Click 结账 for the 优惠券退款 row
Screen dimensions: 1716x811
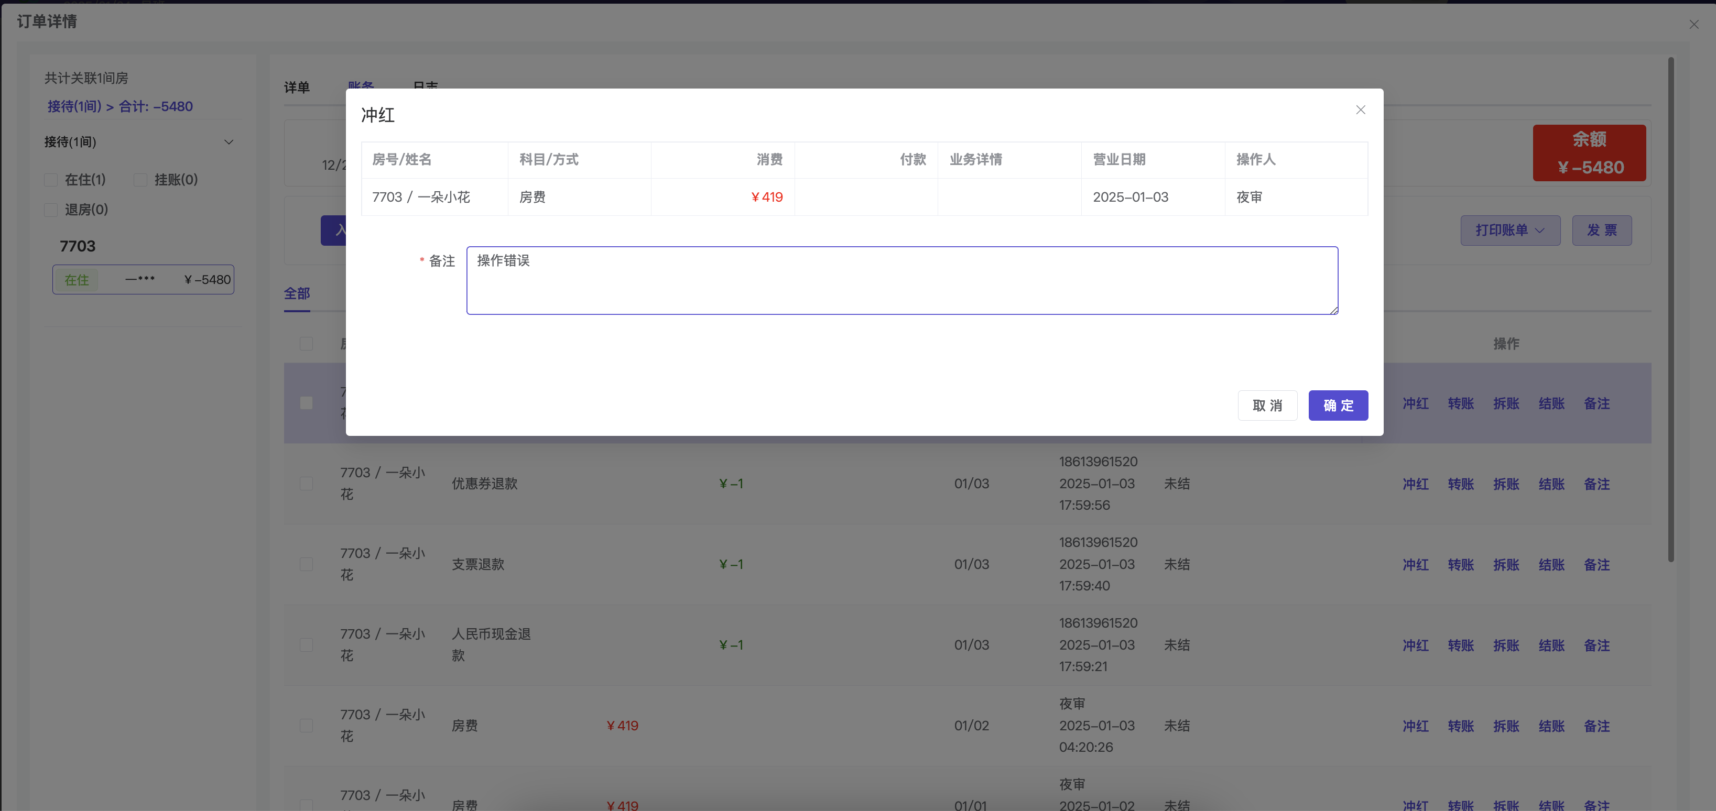pos(1551,484)
